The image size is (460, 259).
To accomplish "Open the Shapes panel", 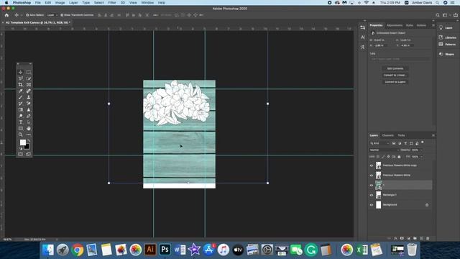I will point(446,55).
